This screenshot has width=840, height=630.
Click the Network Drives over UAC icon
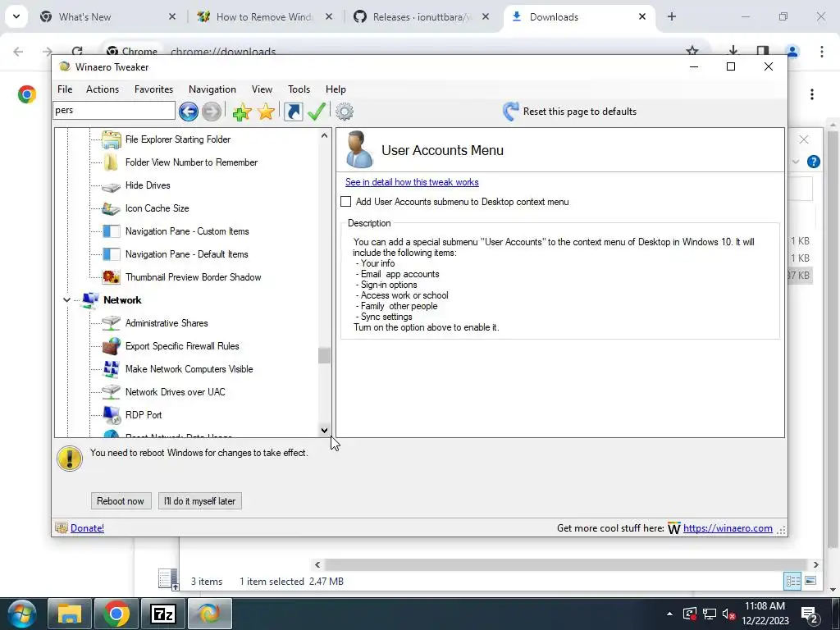(x=112, y=392)
